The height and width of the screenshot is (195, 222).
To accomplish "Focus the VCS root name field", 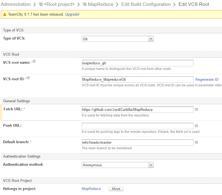I will pos(137,63).
